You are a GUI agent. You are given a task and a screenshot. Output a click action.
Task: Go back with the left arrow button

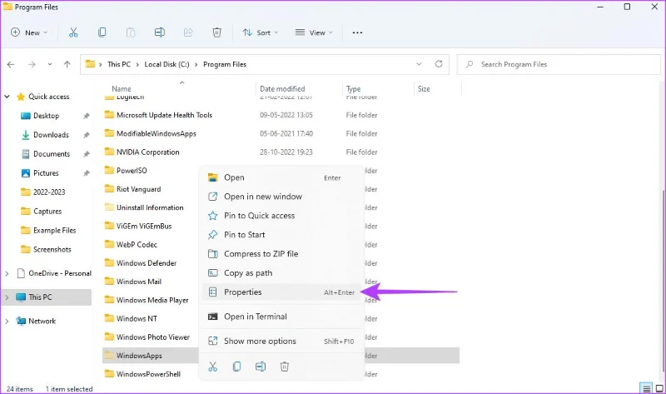tap(11, 64)
